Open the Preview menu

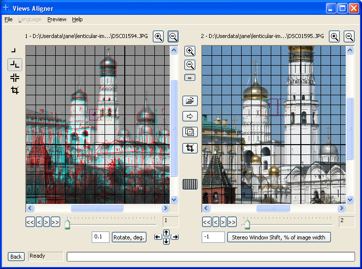pos(57,20)
